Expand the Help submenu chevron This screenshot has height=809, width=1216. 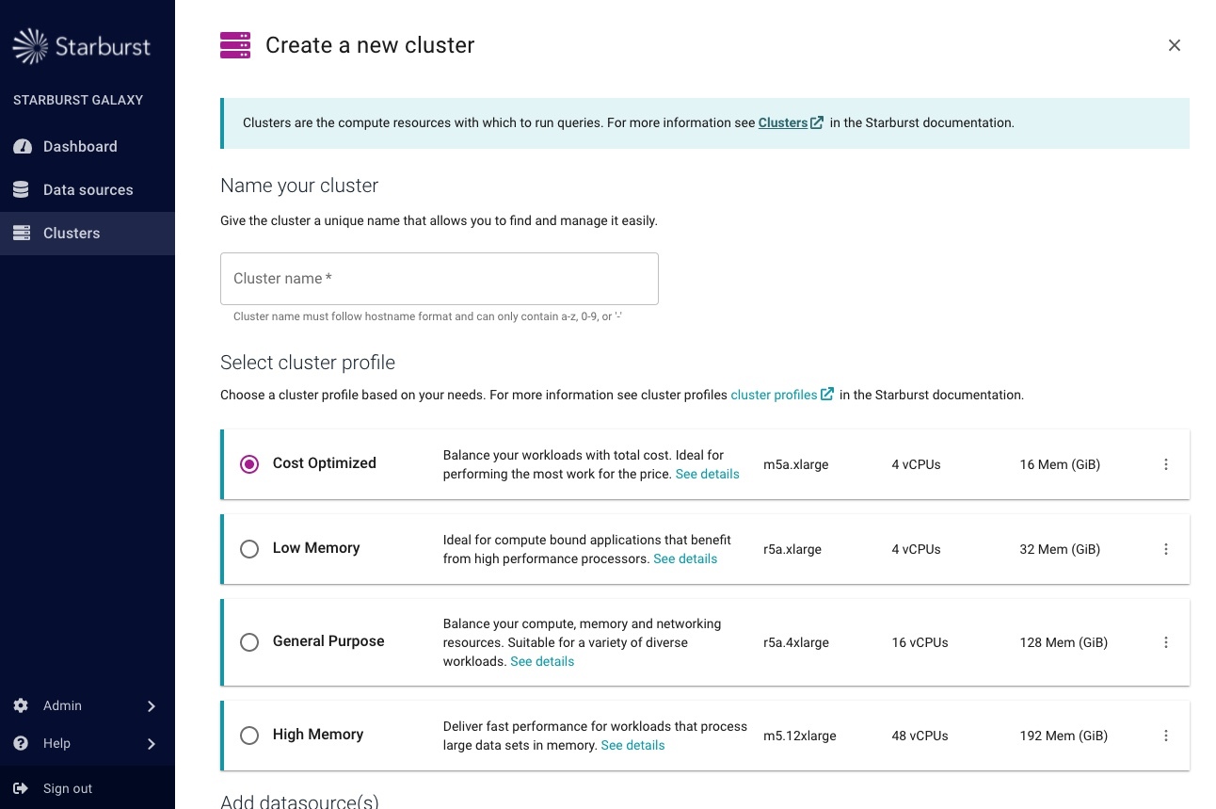click(x=152, y=744)
